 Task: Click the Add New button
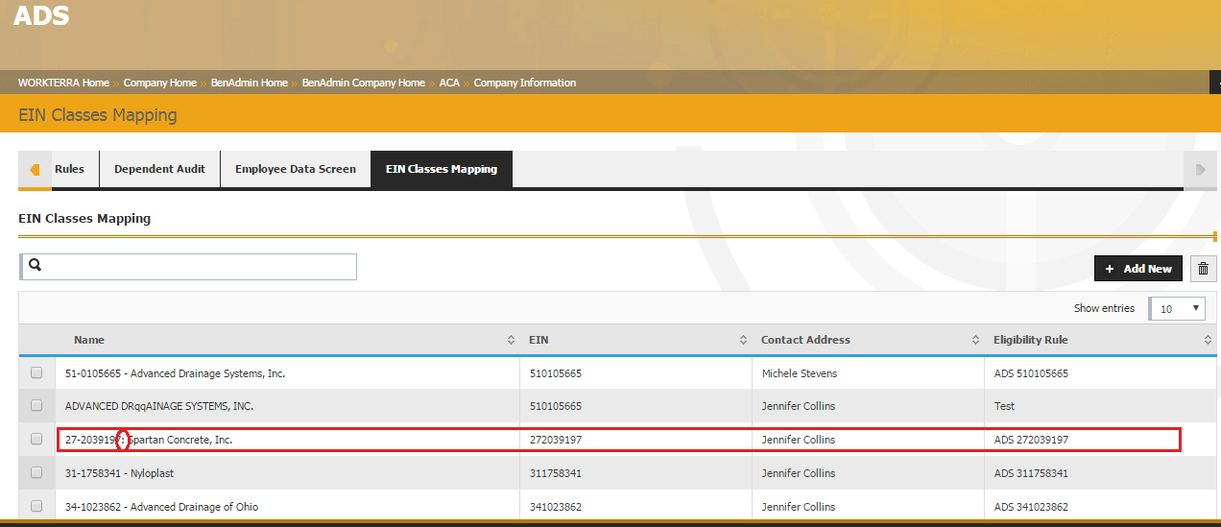pyautogui.click(x=1138, y=269)
